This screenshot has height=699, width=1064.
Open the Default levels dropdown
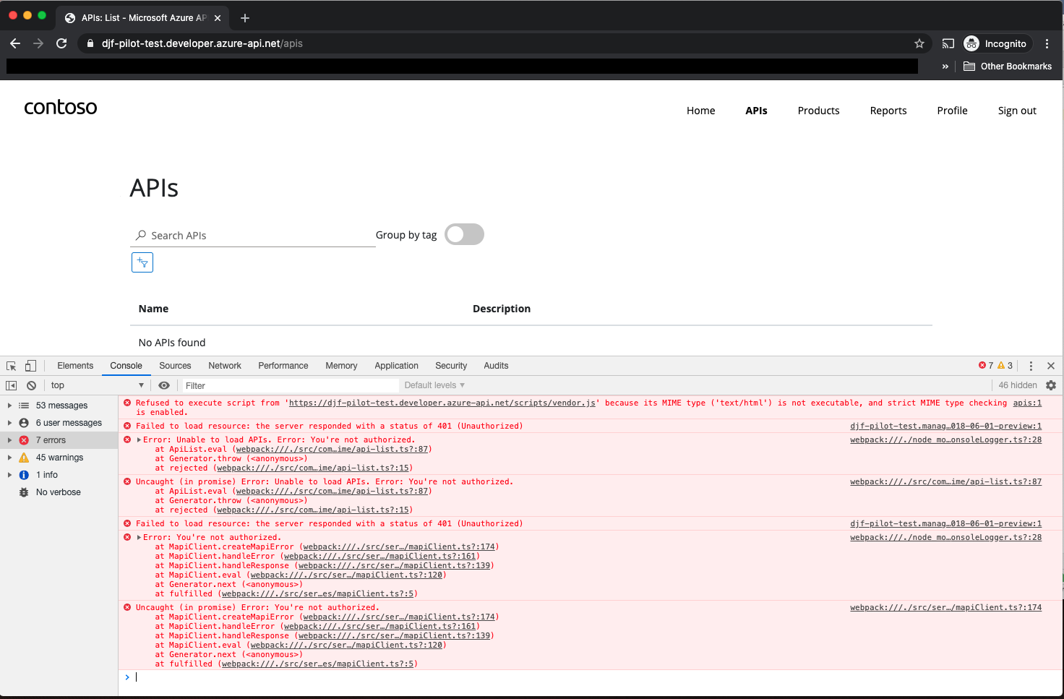[434, 385]
